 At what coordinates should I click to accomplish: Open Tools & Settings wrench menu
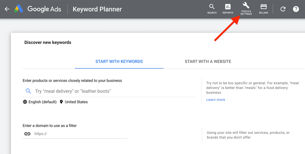[246, 8]
